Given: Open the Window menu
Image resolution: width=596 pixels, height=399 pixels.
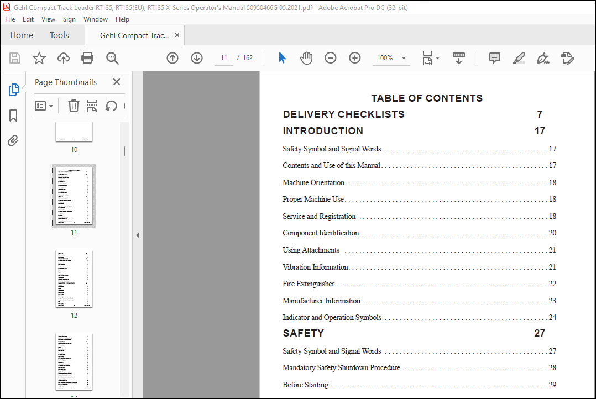Looking at the screenshot, I should click(x=96, y=19).
